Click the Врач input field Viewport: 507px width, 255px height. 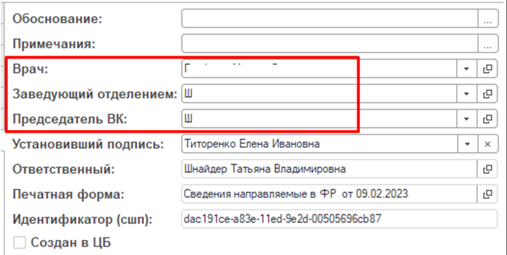(x=318, y=69)
